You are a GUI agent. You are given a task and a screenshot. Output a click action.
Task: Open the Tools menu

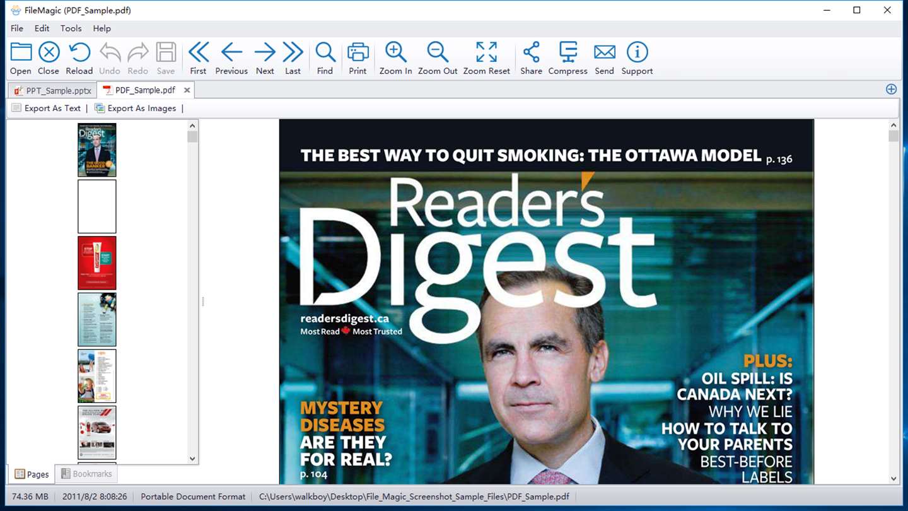pos(71,28)
